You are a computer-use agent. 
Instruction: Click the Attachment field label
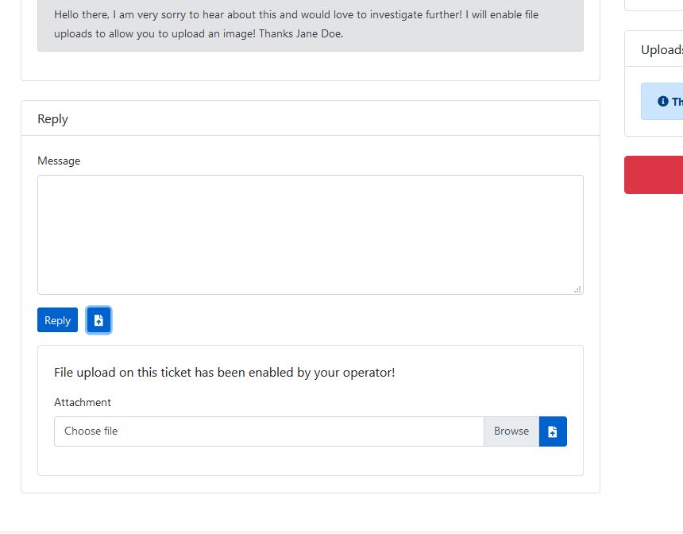pos(83,402)
